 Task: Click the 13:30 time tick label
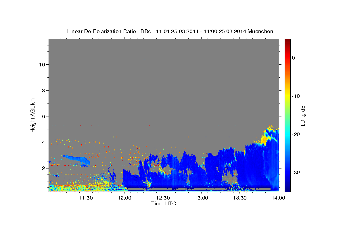[x=240, y=198]
